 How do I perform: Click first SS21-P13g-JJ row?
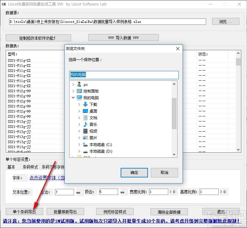[19, 121]
